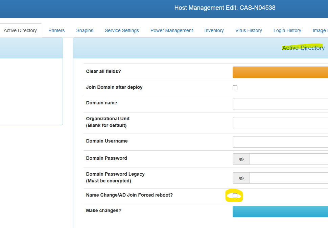328x228 pixels.
Task: Click the Host Management Edit: CAS-N04538 title
Action: pyautogui.click(x=225, y=8)
